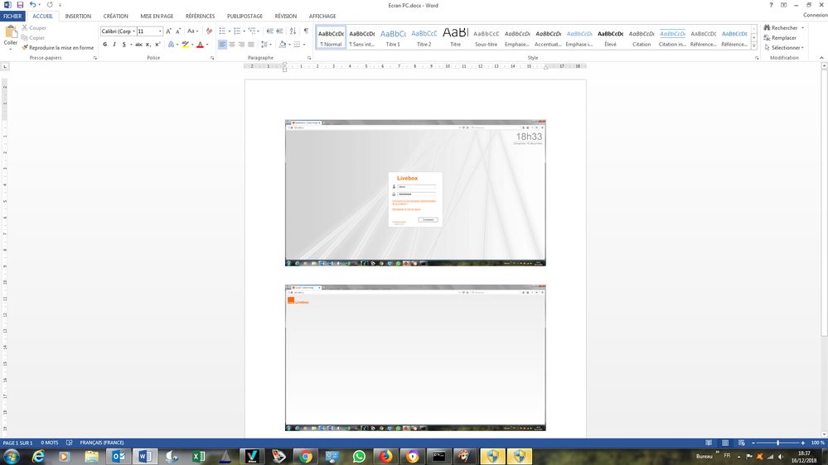Viewport: 828px width, 465px height.
Task: Open Chrome from the Windows taskbar
Action: tap(305, 456)
